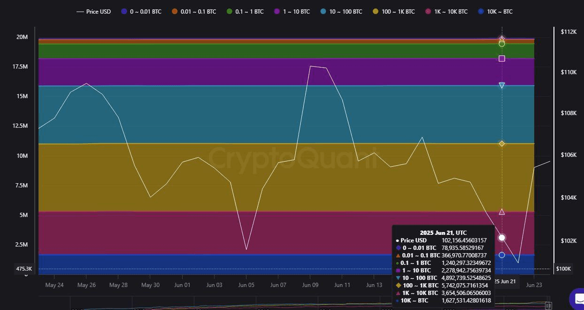Click the yellow diamond 100 ~ 1K marker
Image resolution: width=584 pixels, height=310 pixels.
coord(502,143)
